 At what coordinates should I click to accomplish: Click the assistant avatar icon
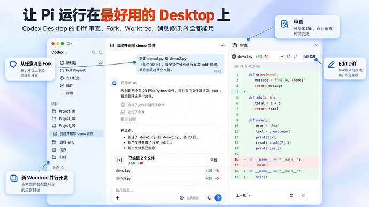pos(114,83)
